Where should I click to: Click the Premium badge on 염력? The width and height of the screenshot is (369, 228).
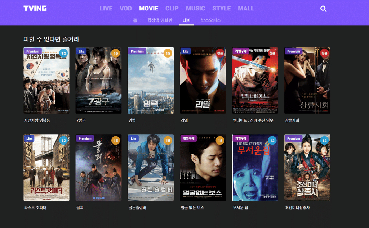[137, 51]
